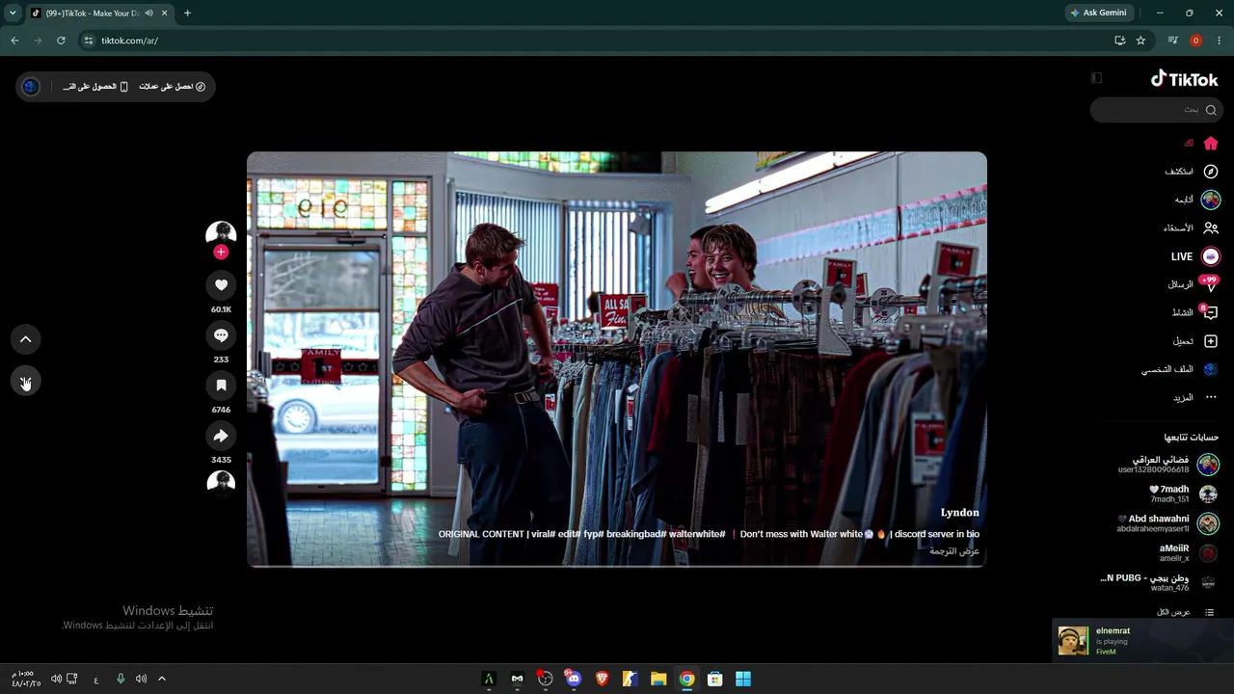Open the account avatar in the top pill
This screenshot has width=1234, height=694.
31,87
